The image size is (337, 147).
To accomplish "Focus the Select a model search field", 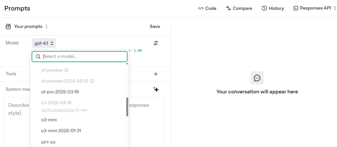I will pos(80,57).
